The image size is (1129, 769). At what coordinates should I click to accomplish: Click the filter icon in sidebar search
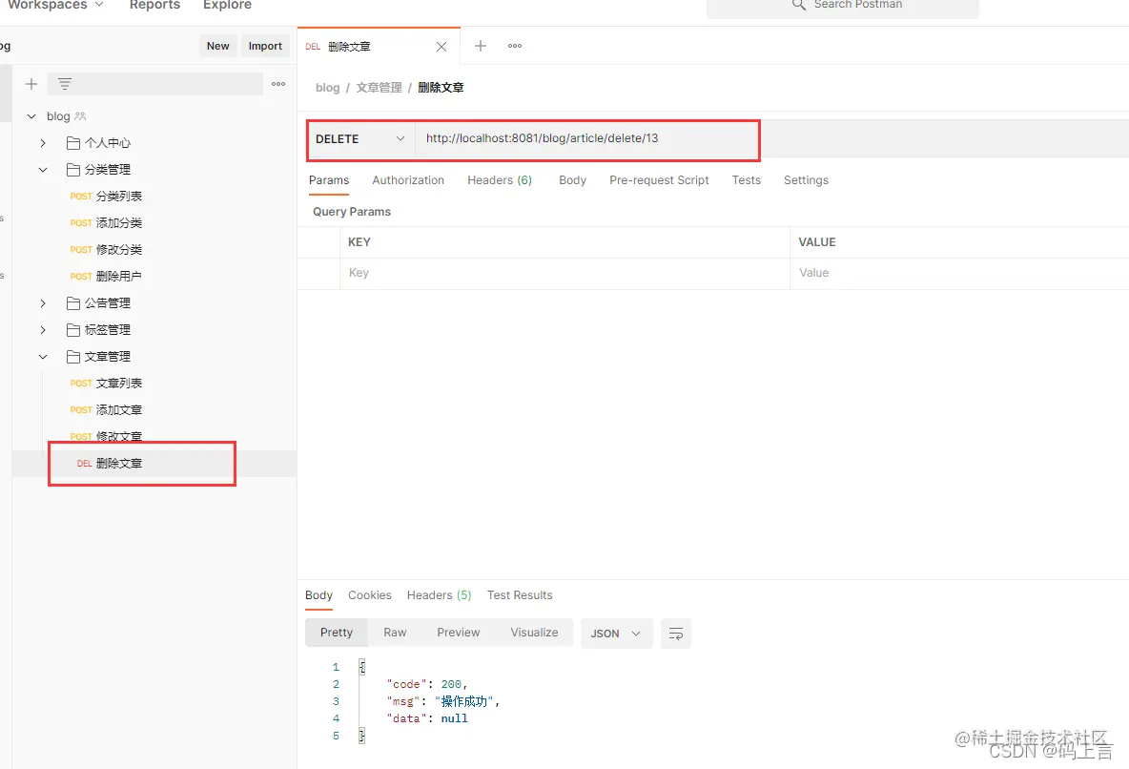pos(64,84)
